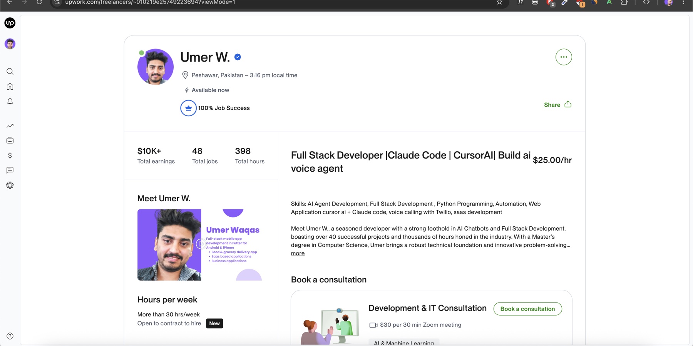Go back to the previous page
This screenshot has height=346, width=693.
click(10, 2)
